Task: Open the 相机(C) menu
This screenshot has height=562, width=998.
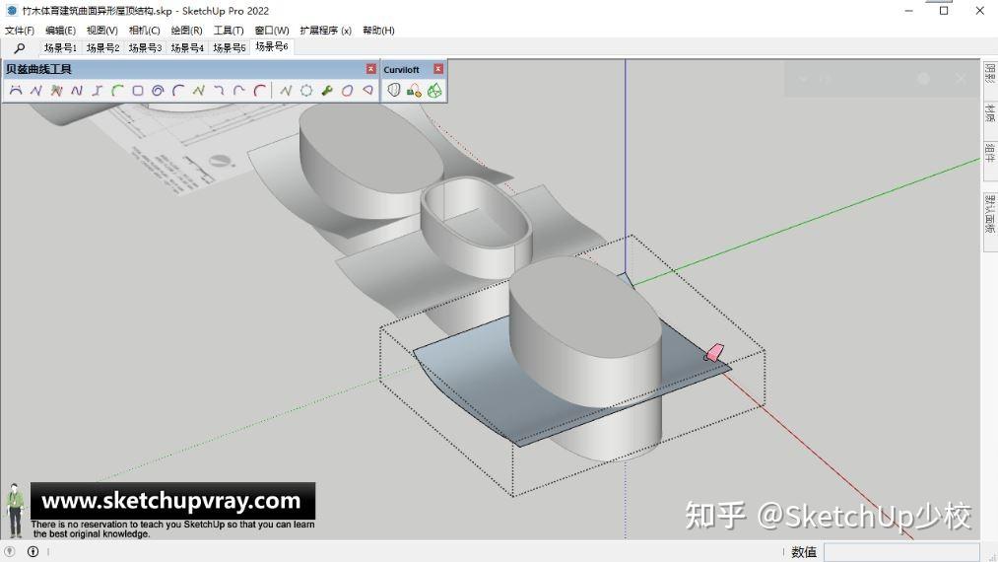Action: point(145,30)
